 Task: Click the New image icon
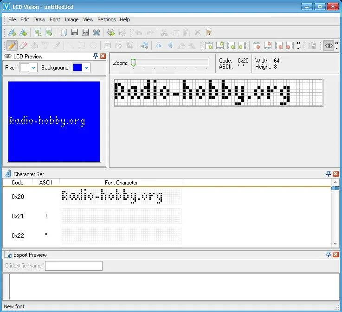[37, 32]
